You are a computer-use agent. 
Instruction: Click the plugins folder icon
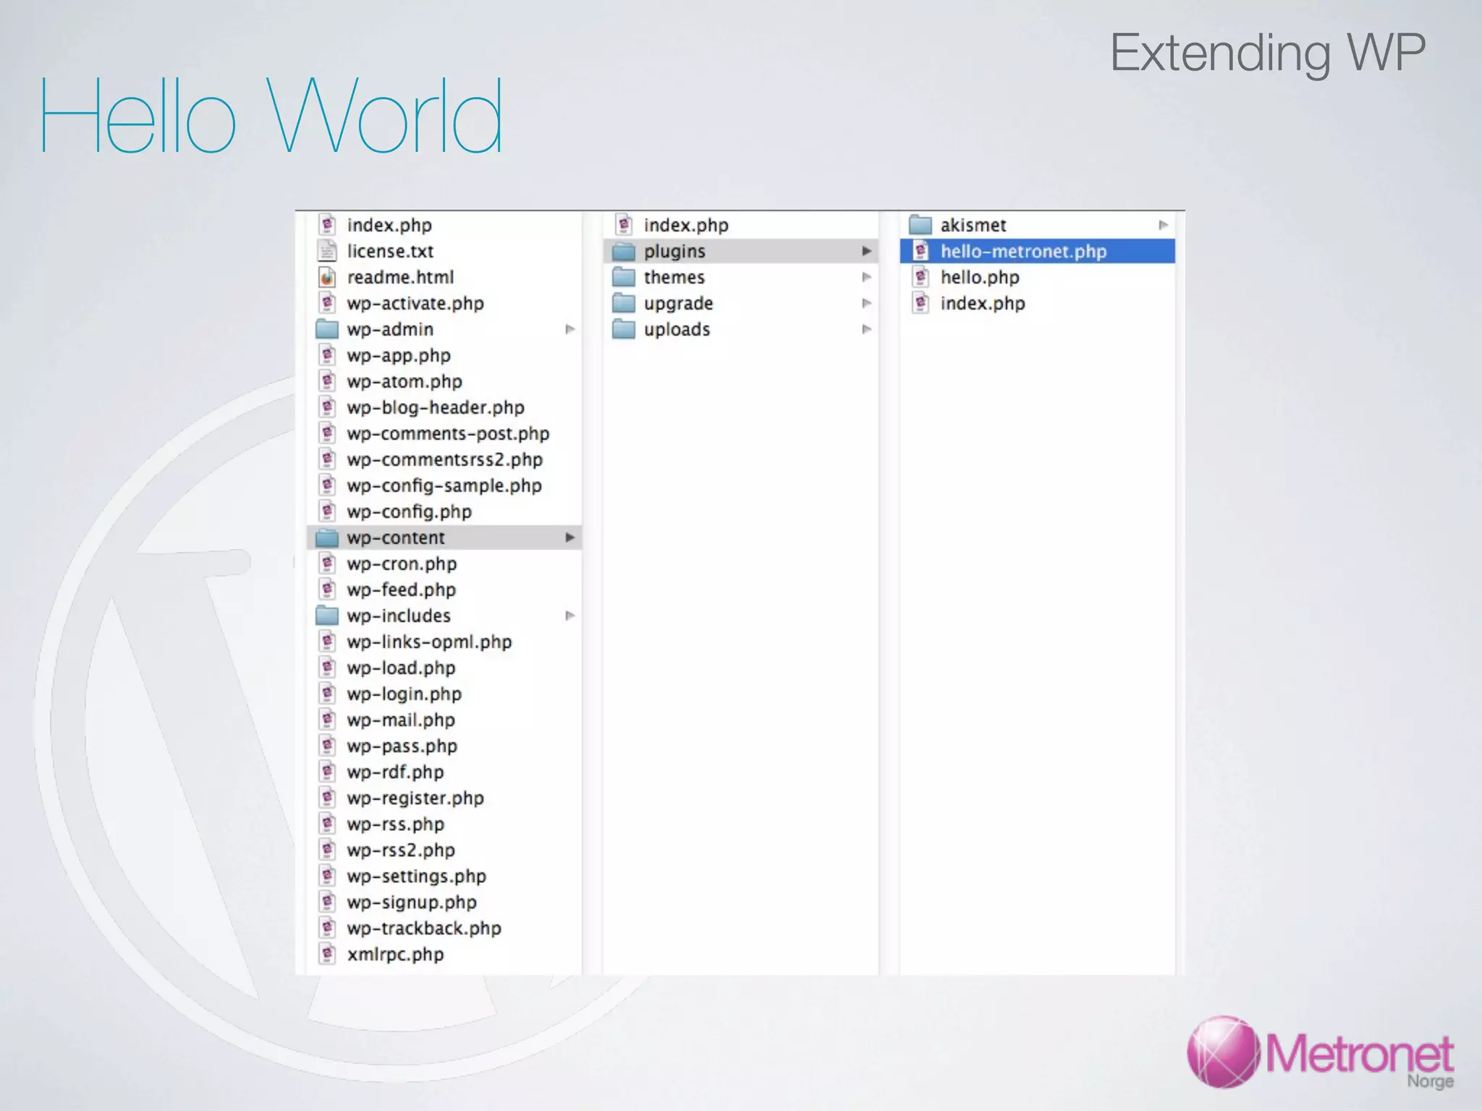pyautogui.click(x=624, y=251)
